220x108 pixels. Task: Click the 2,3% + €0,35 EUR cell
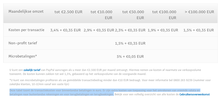coord(130,30)
